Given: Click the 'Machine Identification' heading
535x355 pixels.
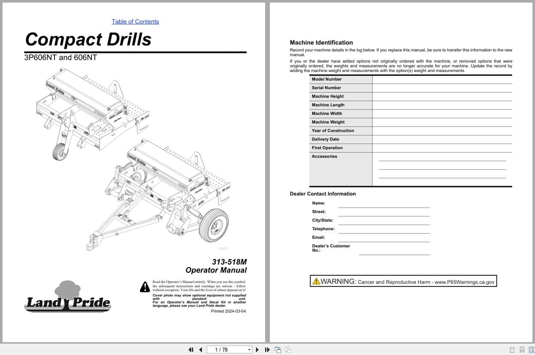Looking at the screenshot, I should (x=321, y=42).
